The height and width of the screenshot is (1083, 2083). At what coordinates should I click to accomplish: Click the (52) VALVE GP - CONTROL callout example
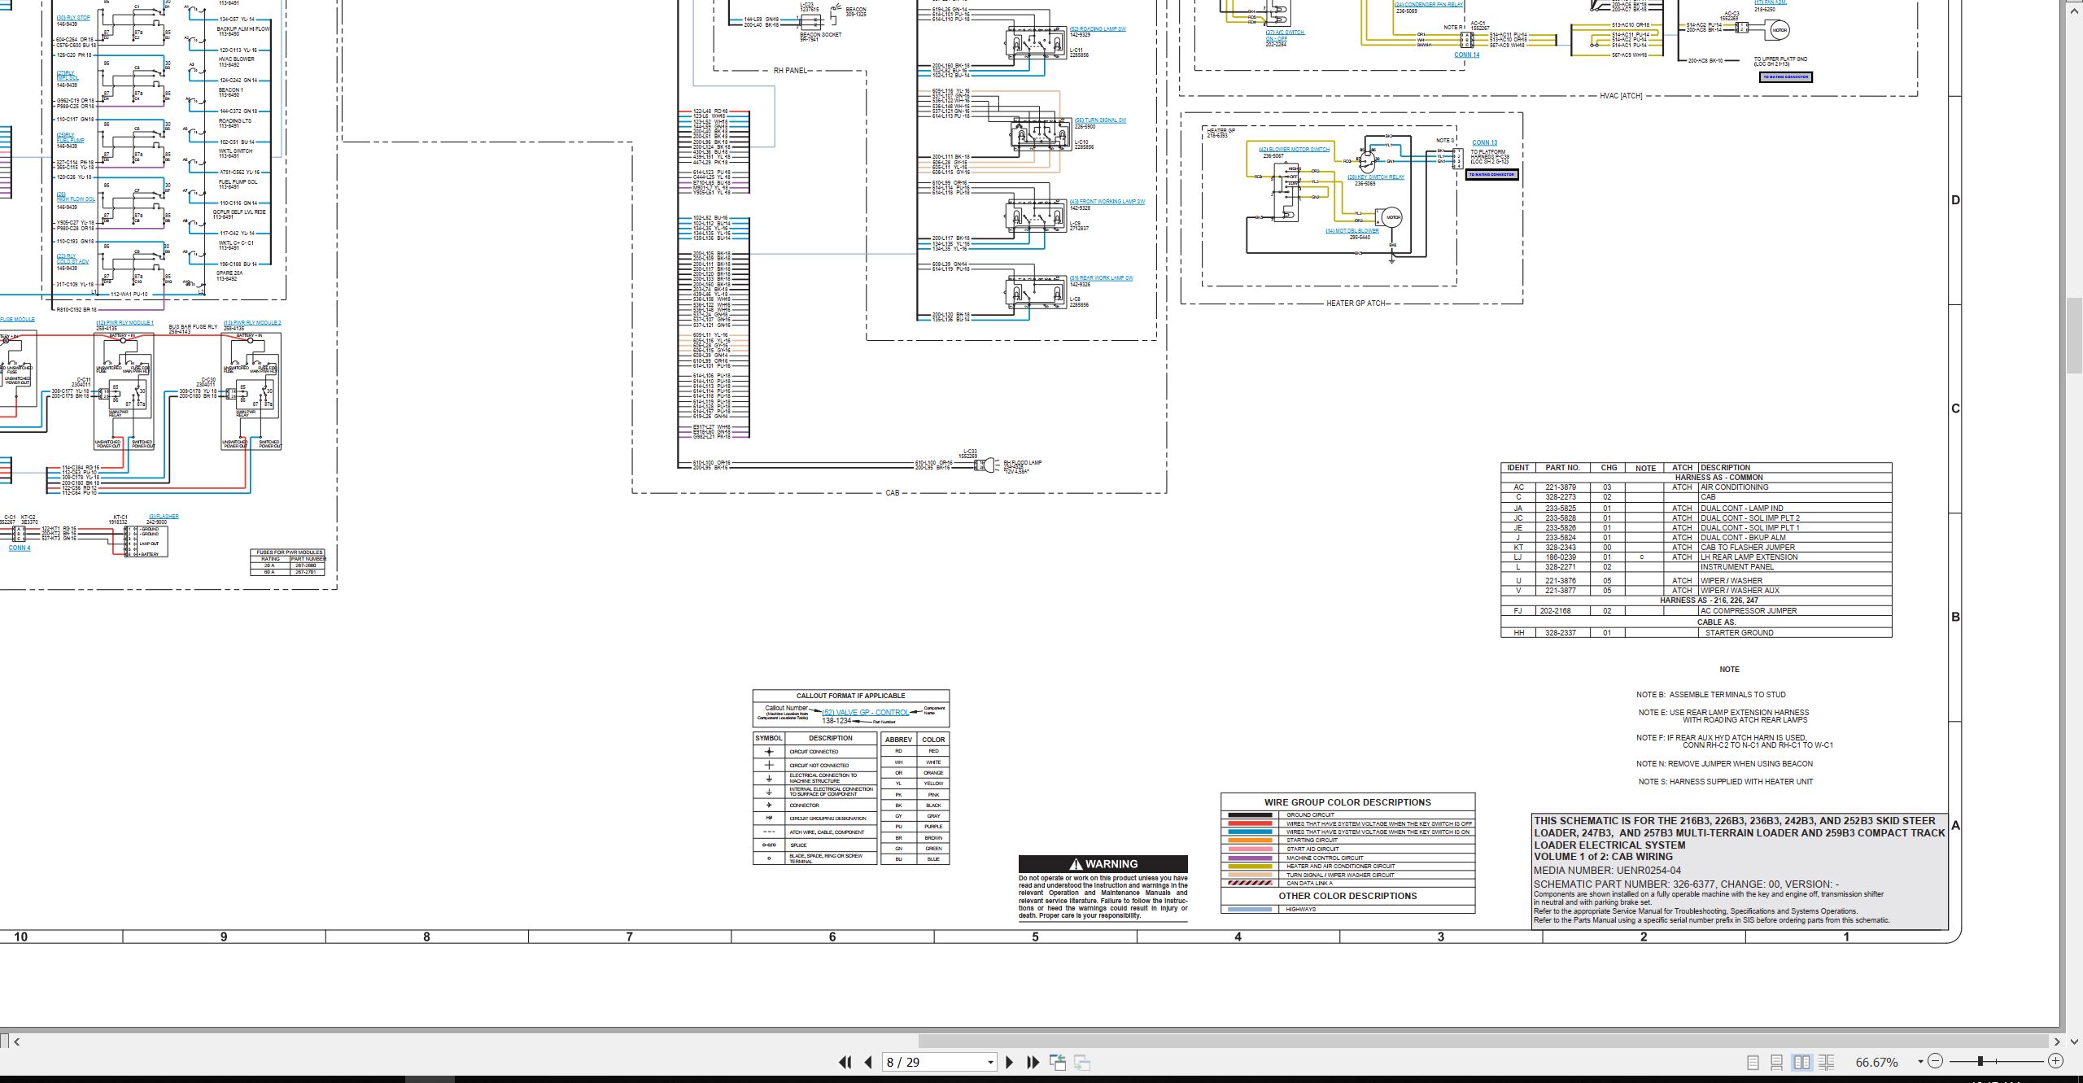click(x=865, y=712)
